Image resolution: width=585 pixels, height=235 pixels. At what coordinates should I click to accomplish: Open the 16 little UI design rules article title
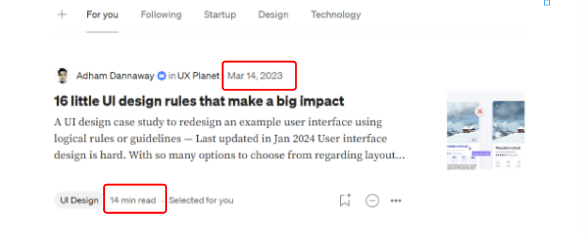coord(199,101)
